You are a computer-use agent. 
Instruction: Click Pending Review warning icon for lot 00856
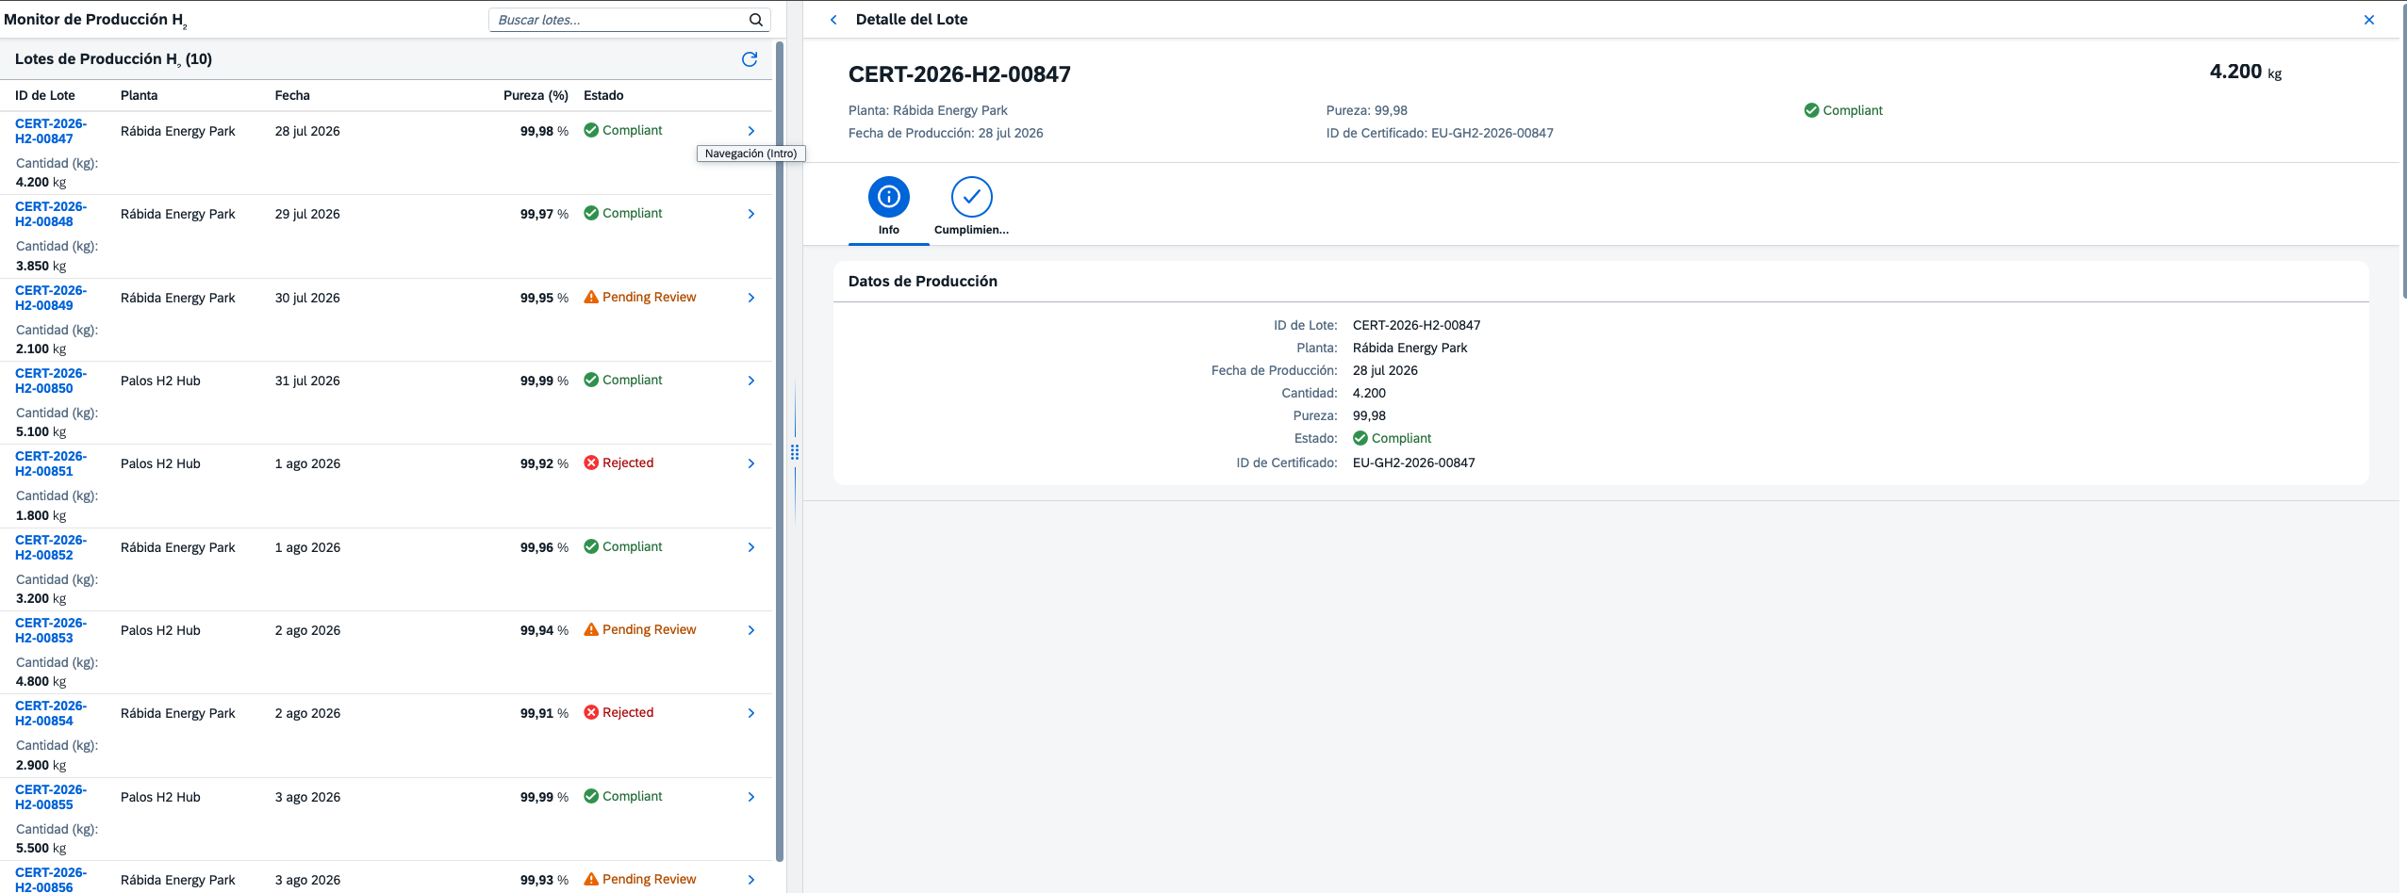[591, 879]
